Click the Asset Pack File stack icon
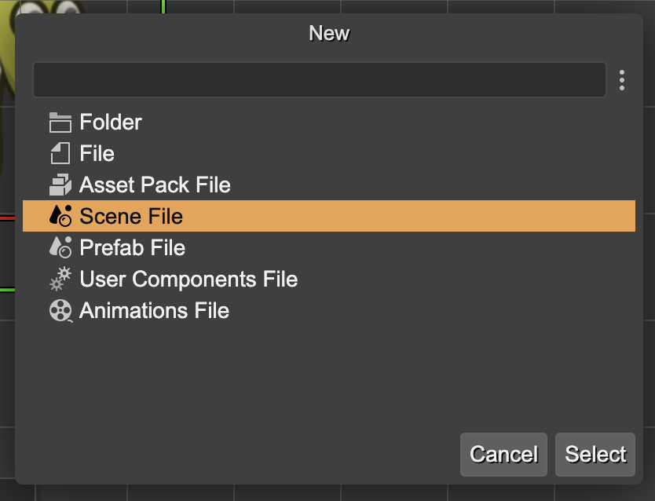 click(60, 185)
